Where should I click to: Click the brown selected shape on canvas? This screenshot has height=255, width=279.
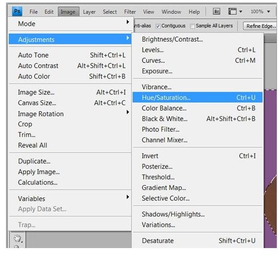point(272,204)
